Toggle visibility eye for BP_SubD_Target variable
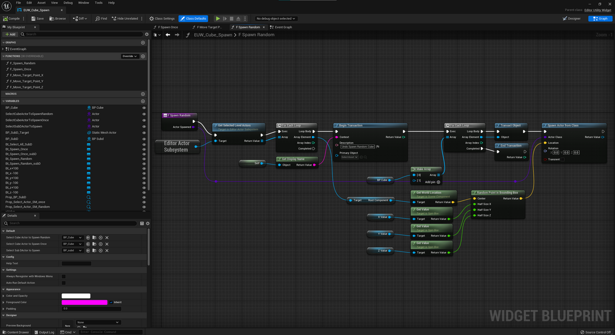Viewport: 615px width, 335px height. [x=144, y=133]
